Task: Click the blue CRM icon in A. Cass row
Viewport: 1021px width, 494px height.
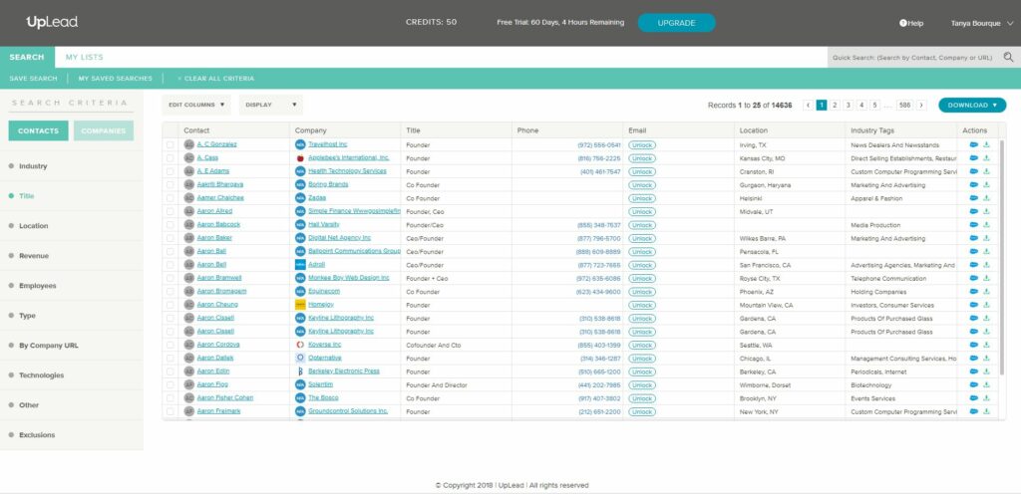Action: [x=973, y=157]
